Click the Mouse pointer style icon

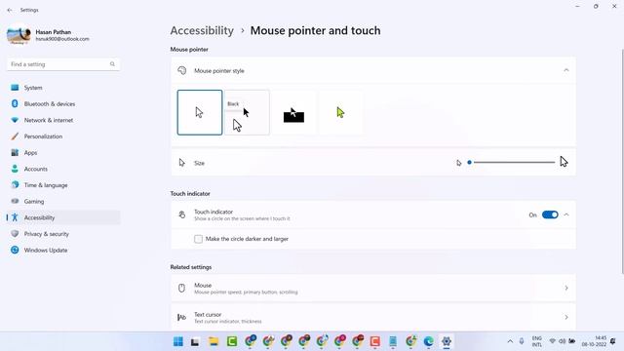pyautogui.click(x=182, y=70)
